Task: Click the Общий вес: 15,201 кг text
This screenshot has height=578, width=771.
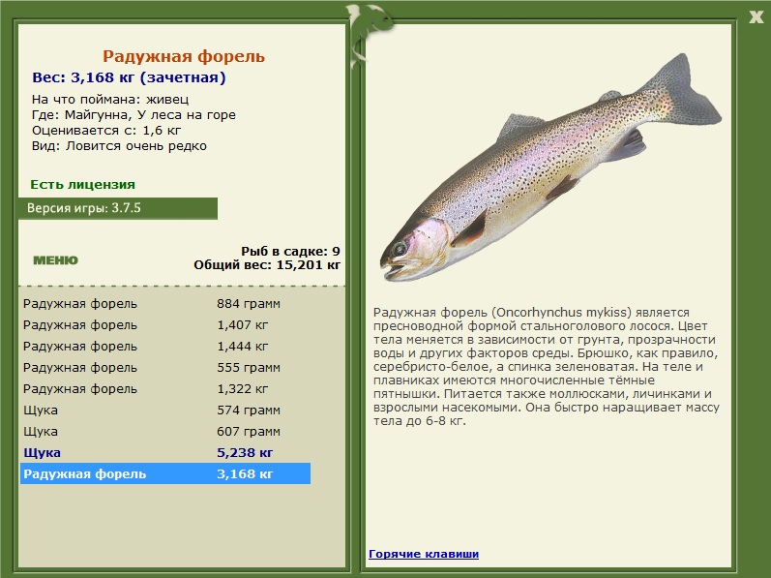Action: (x=267, y=265)
